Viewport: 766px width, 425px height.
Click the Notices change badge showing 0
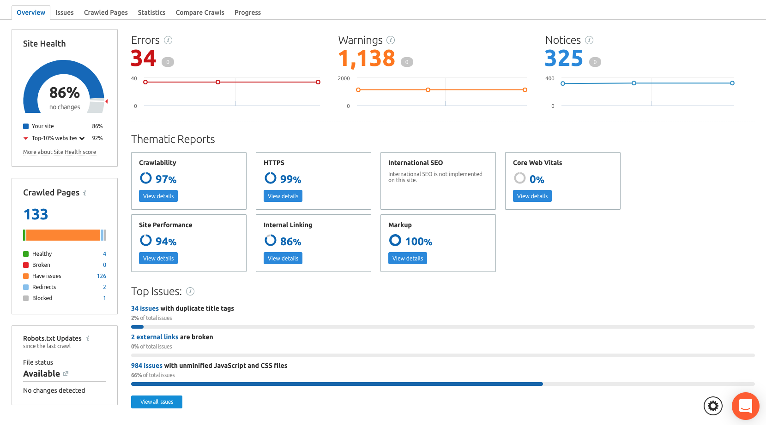coord(595,62)
